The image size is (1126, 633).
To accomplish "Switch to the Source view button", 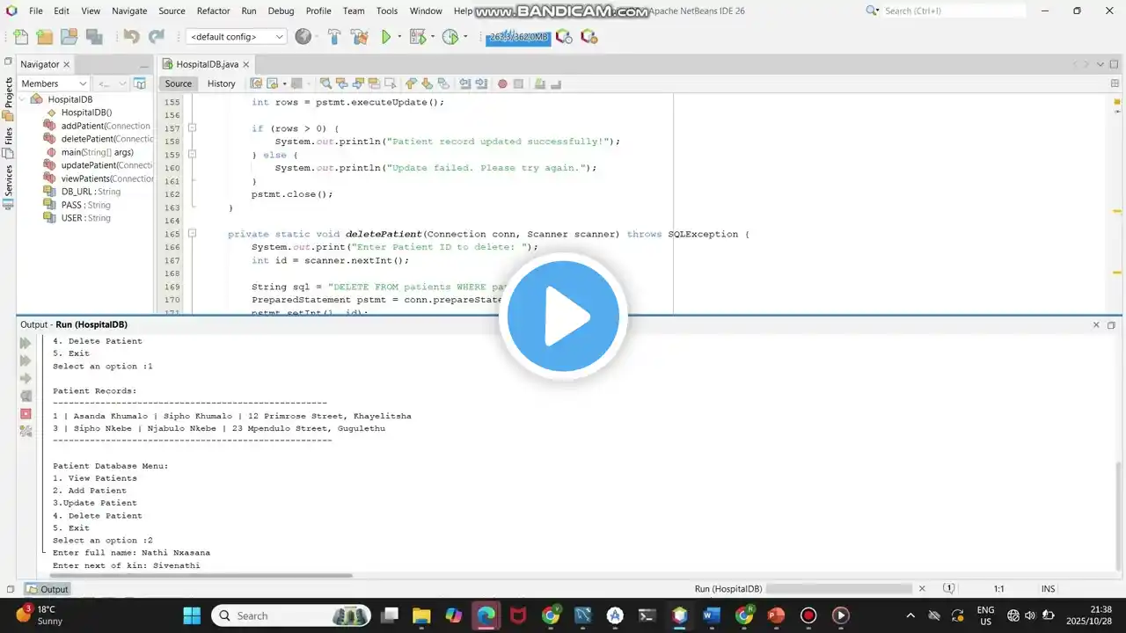I will click(x=178, y=84).
